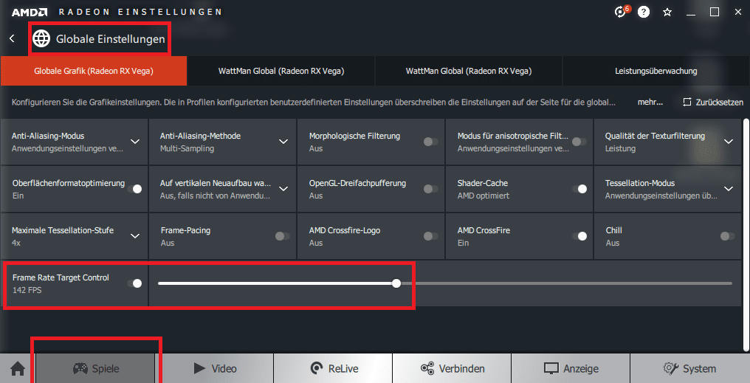750x383 pixels.
Task: Expand Maximale Tessellation-Stufe dropdown
Action: coord(135,236)
